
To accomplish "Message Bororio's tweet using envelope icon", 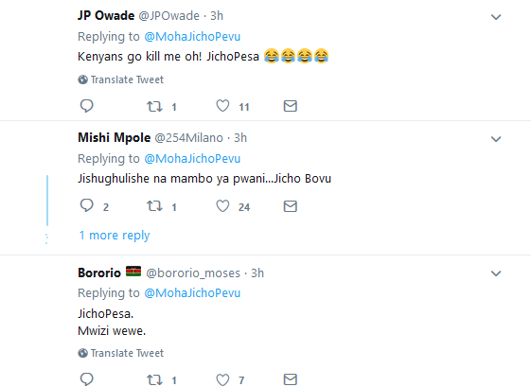I will point(291,379).
